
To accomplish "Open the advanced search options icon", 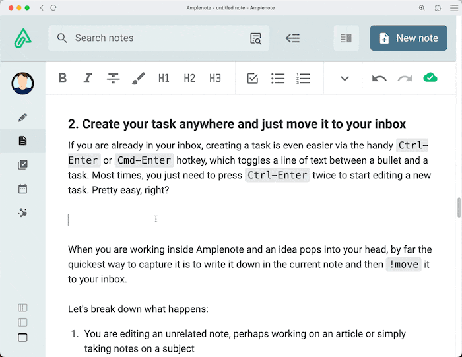I will click(255, 38).
